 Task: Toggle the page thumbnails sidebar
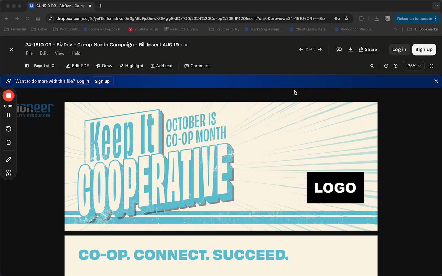(27, 66)
